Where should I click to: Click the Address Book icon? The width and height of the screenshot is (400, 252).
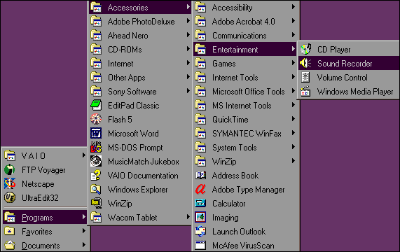(x=200, y=175)
